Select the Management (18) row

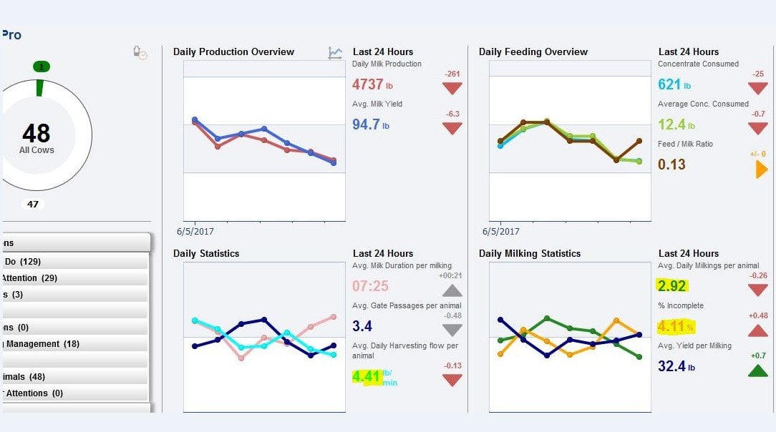tap(75, 344)
